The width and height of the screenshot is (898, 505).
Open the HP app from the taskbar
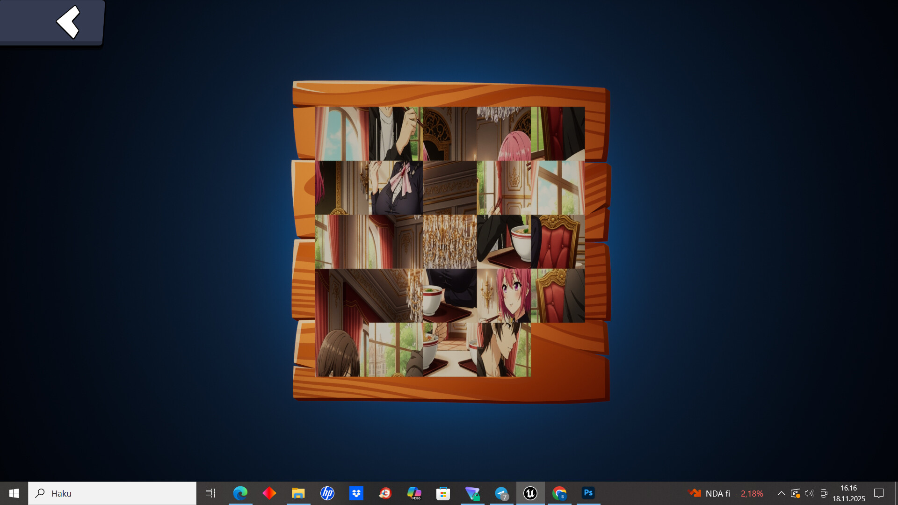pyautogui.click(x=327, y=493)
